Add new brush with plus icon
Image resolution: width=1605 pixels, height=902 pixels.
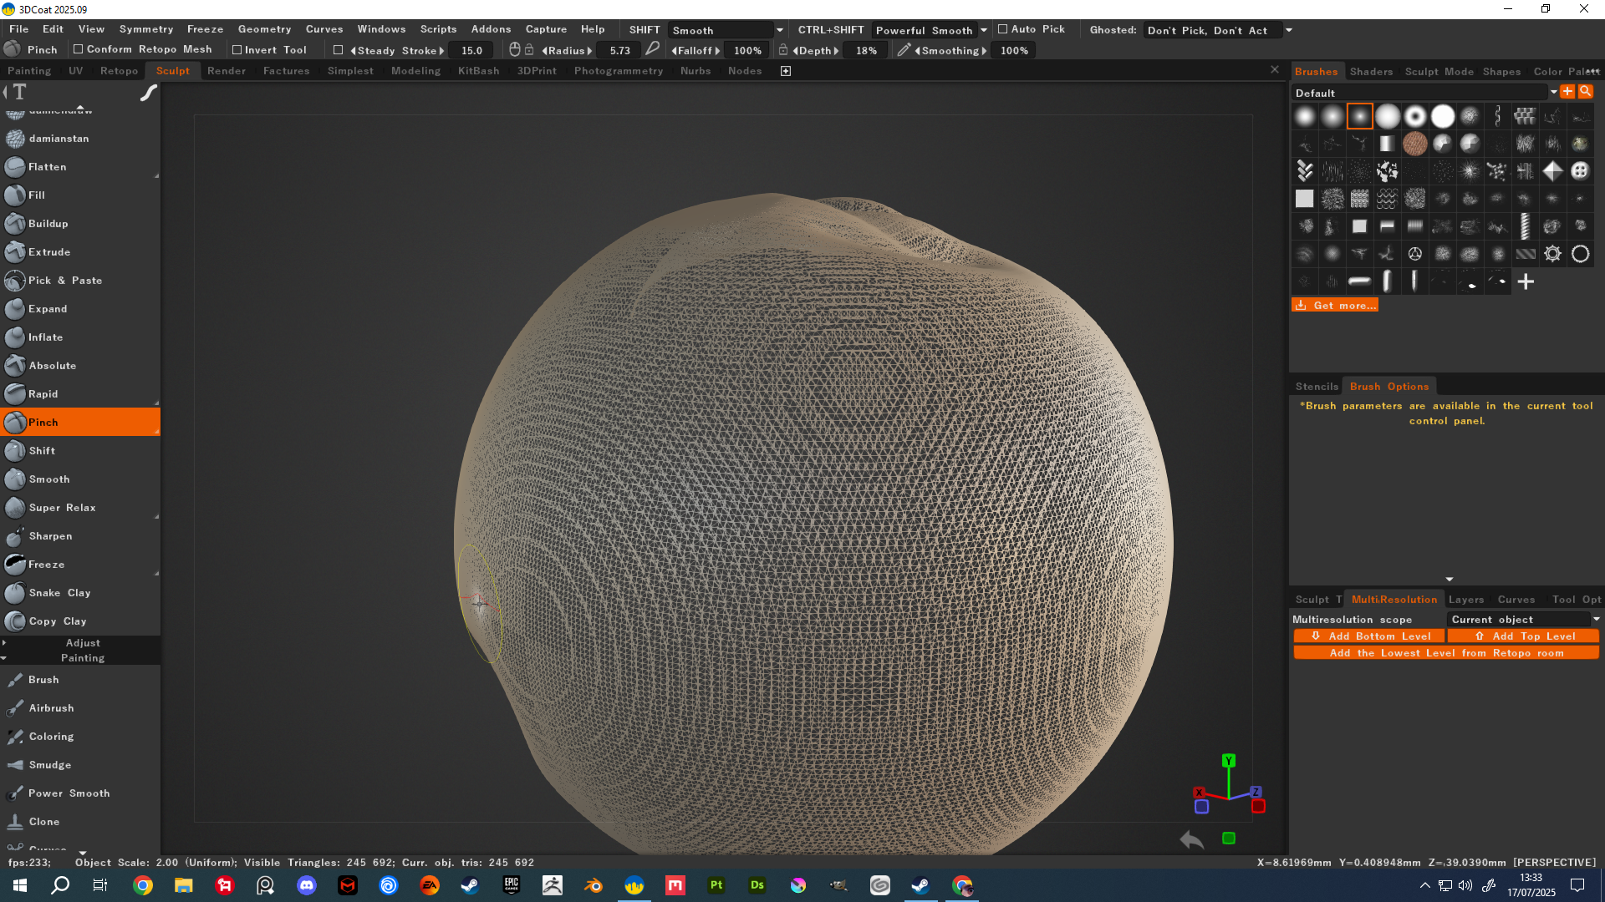coord(1526,282)
